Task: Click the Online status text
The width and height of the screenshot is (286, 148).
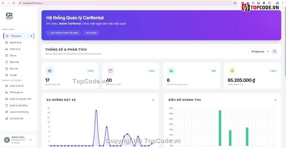Action: [x=17, y=143]
